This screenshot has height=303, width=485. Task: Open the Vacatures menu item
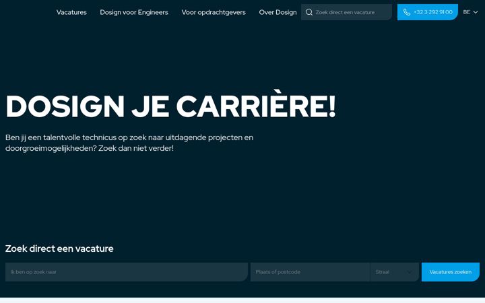(x=71, y=12)
